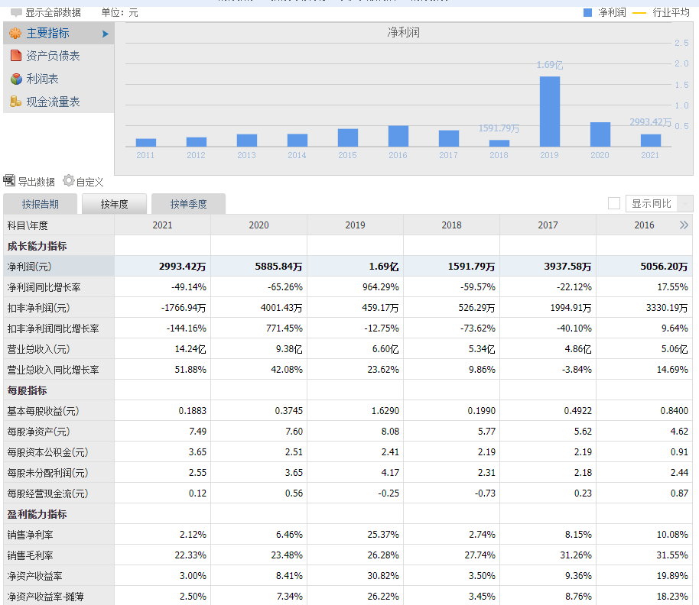Click the 导出数据 export icon

pyautogui.click(x=9, y=181)
